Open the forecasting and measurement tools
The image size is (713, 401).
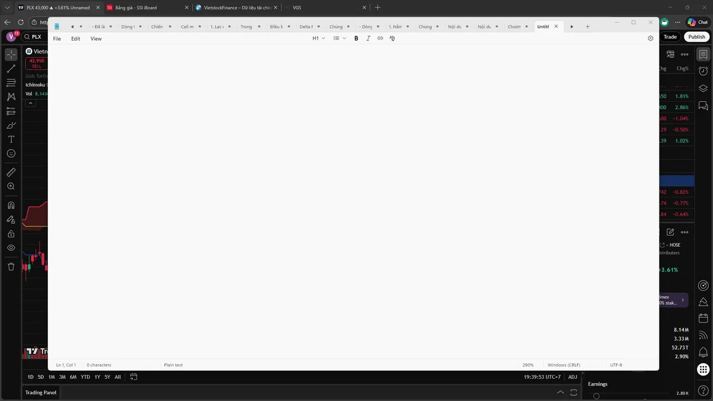tap(11, 111)
